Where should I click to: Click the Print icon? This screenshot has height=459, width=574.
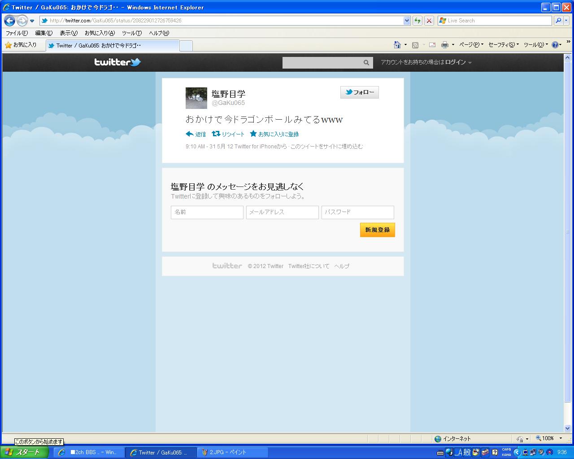point(445,45)
